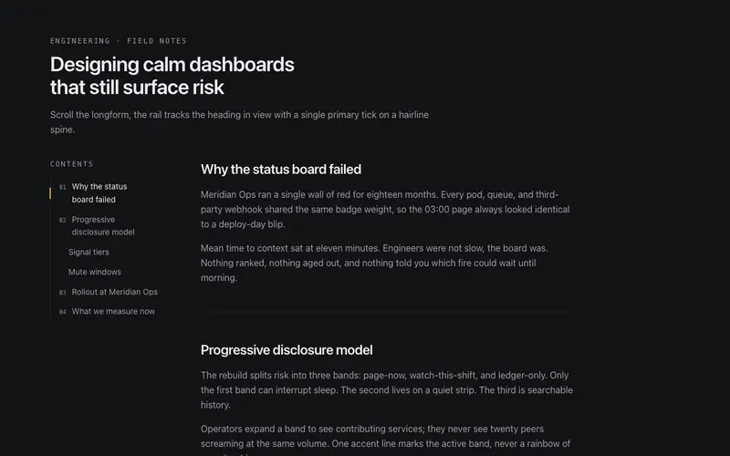Click the 'Progressive disclosure model' article heading
This screenshot has width=730, height=456.
pos(287,350)
